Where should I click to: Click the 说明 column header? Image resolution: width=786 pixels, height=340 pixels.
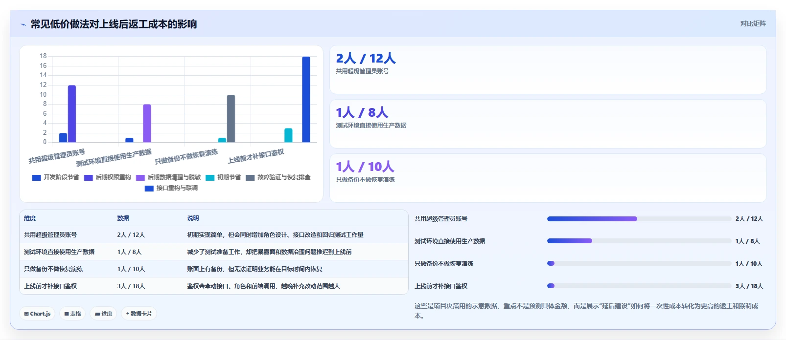click(x=193, y=218)
